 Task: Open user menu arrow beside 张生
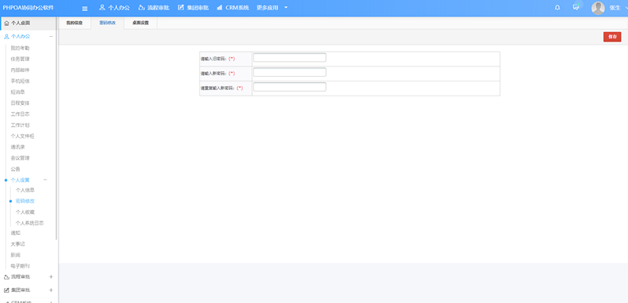point(626,8)
